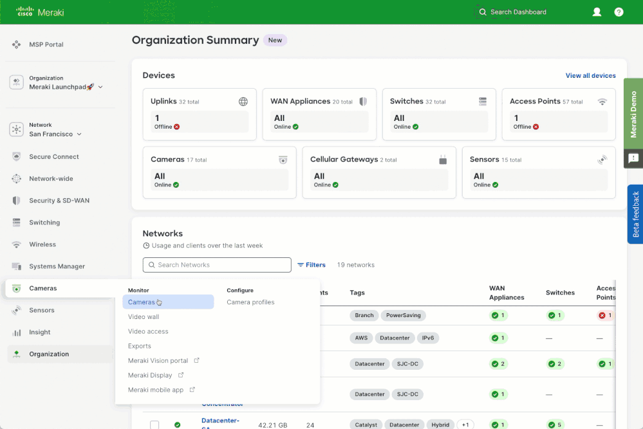The image size is (643, 429).
Task: Click the Cisco Meraki logo
Action: pos(40,12)
